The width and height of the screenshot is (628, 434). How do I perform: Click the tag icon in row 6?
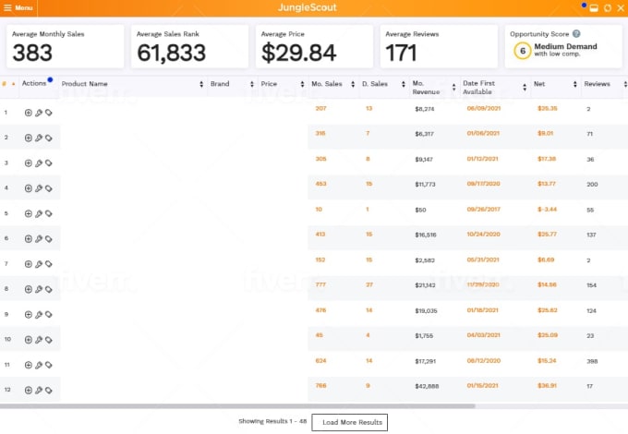coord(48,239)
